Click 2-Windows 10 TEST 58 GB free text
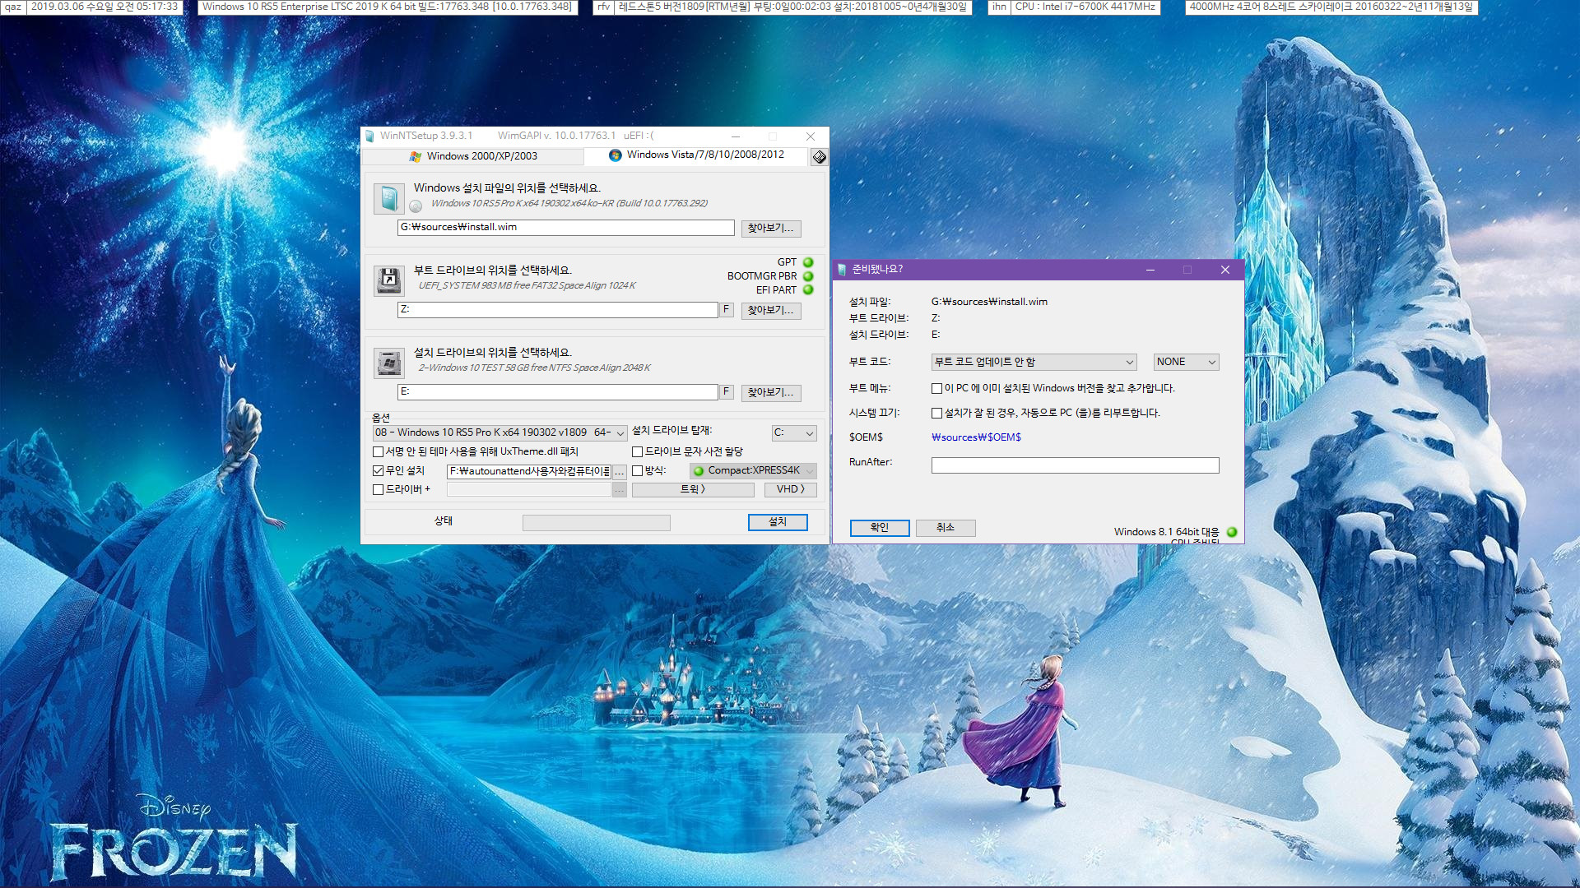1580x888 pixels. pos(534,368)
